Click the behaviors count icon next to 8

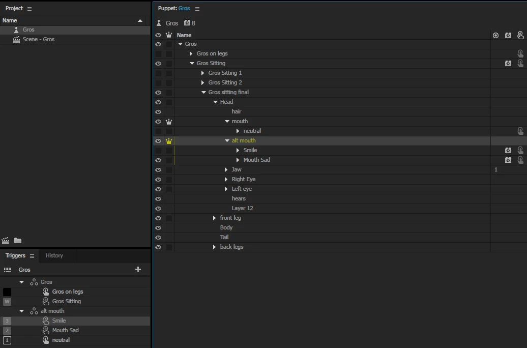click(187, 23)
